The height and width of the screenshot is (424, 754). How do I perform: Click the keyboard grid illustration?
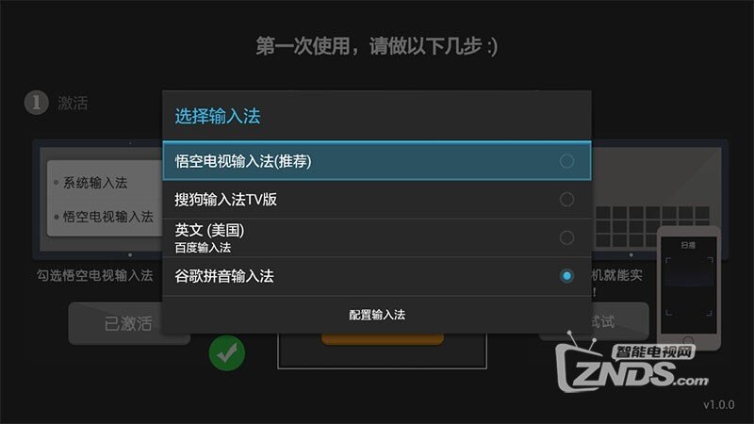[x=652, y=226]
